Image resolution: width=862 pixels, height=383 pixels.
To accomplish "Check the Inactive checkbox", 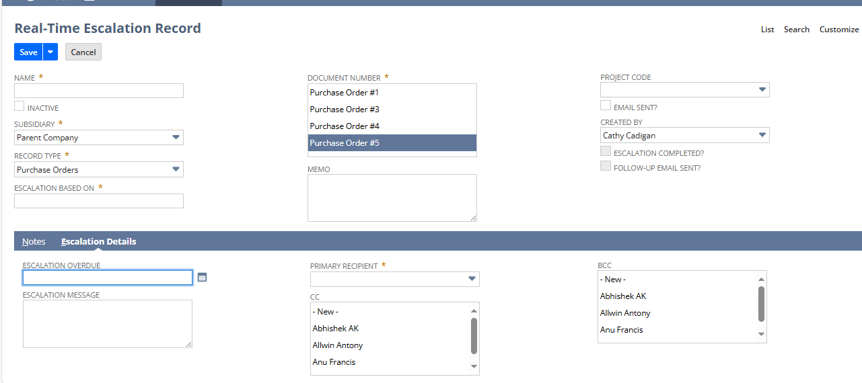I will point(20,106).
